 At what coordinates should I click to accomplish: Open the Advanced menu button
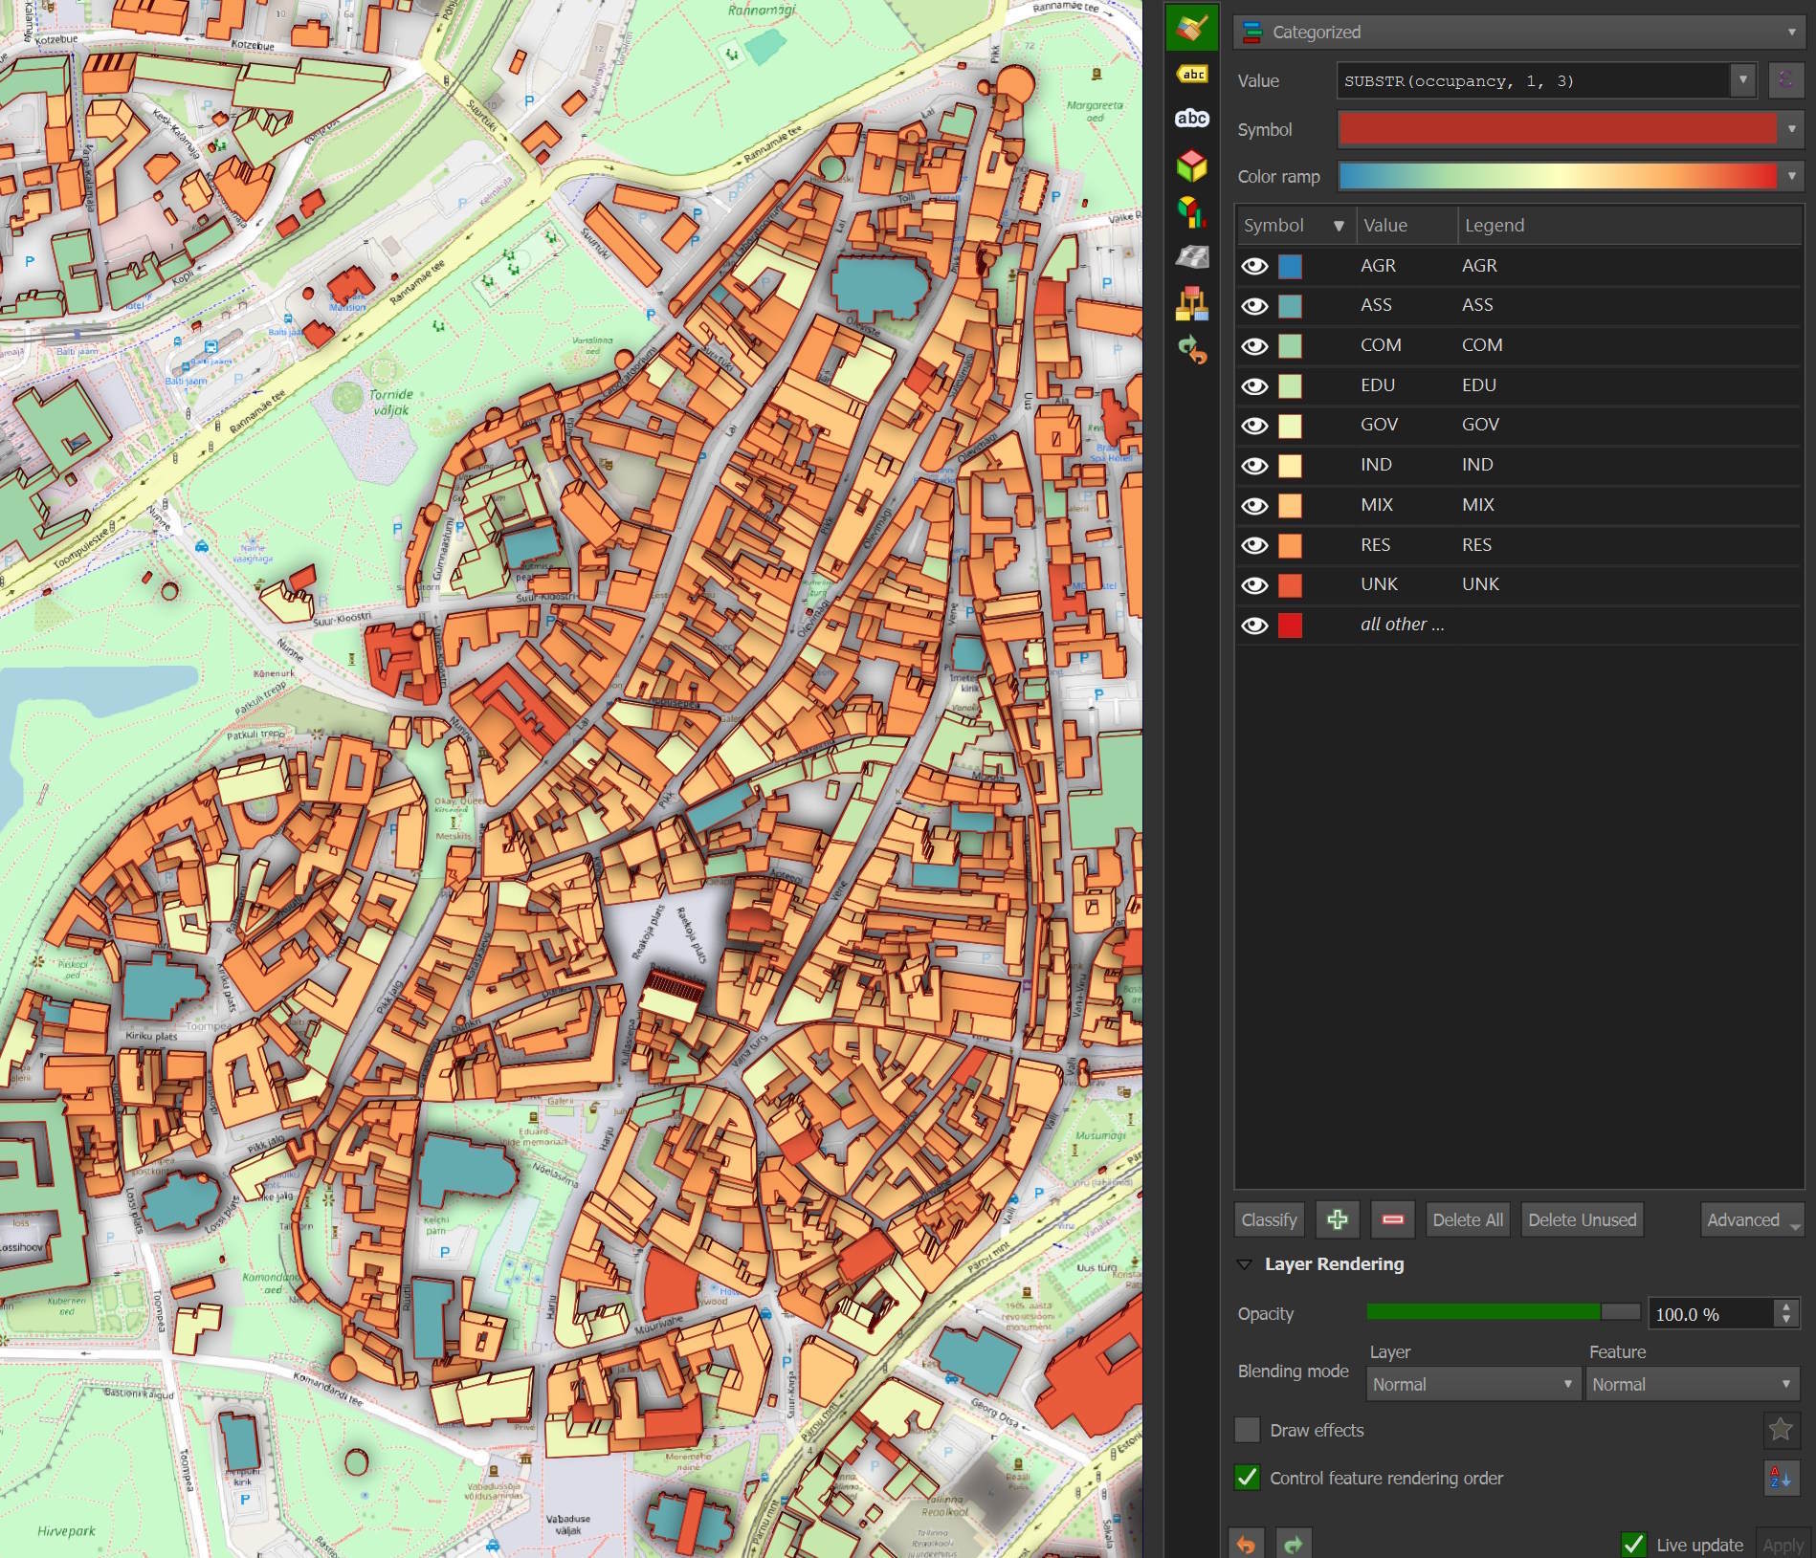pyautogui.click(x=1751, y=1219)
